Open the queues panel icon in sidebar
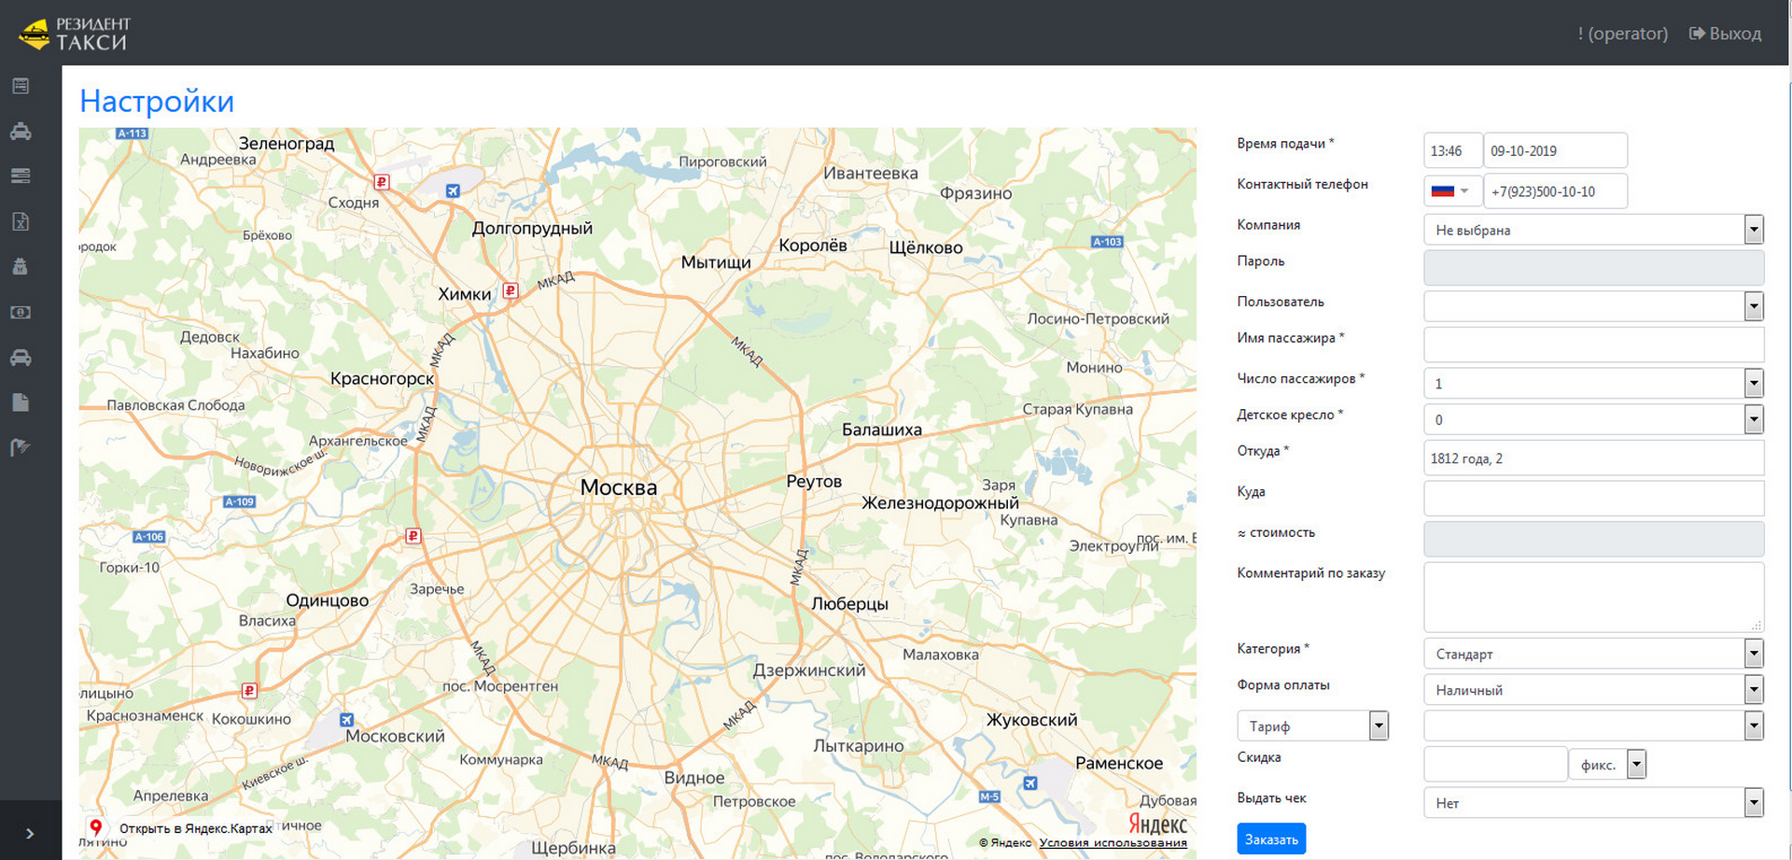This screenshot has height=860, width=1792. 21,176
